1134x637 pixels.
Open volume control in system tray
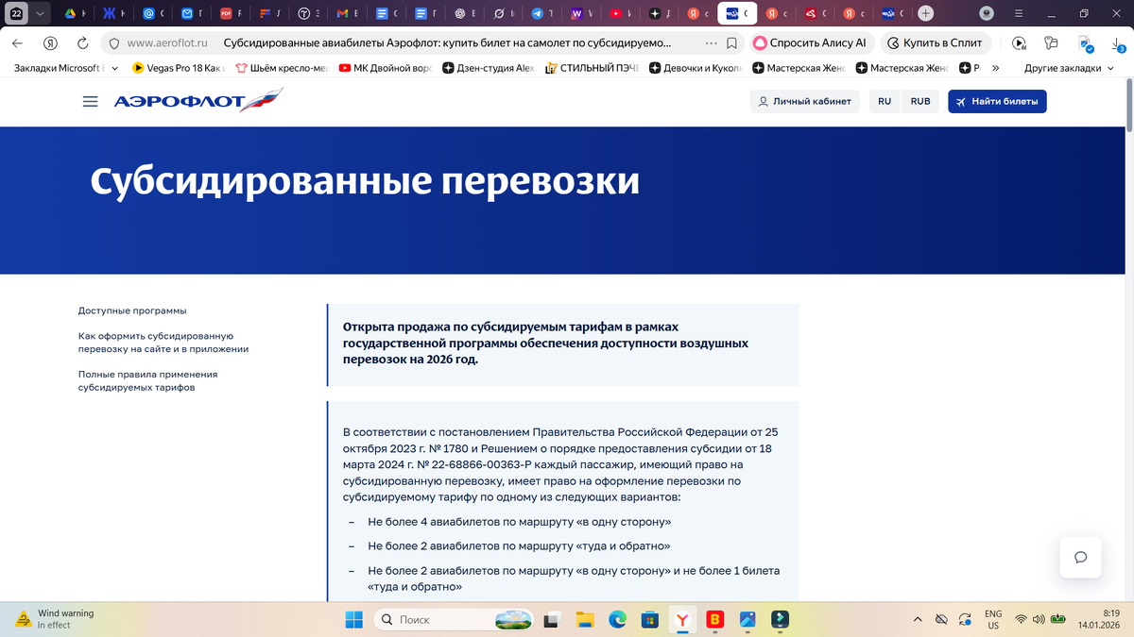click(x=1039, y=620)
